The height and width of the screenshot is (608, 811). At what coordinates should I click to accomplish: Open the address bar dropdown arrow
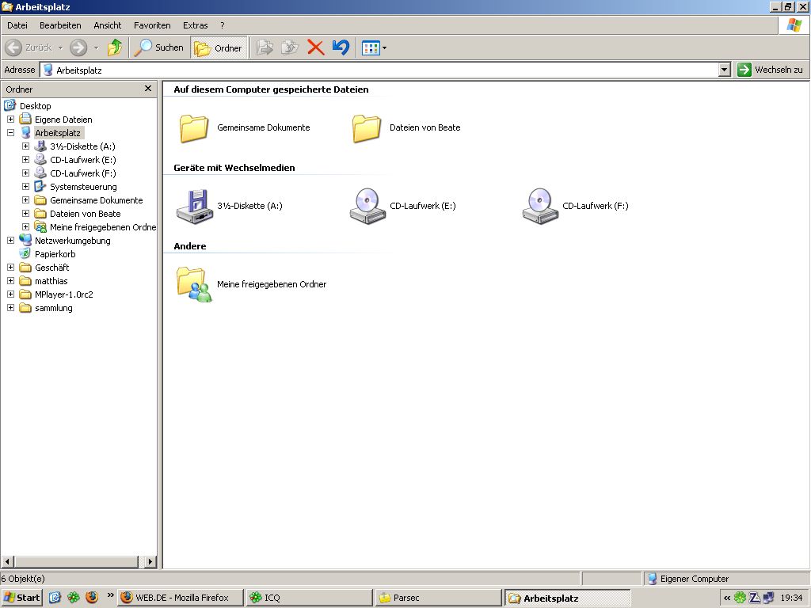[724, 70]
